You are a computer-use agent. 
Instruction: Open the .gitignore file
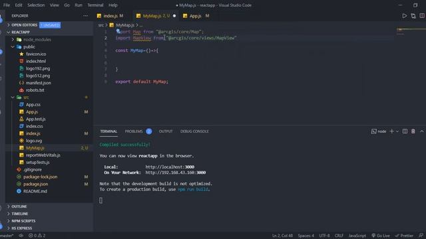tap(33, 170)
